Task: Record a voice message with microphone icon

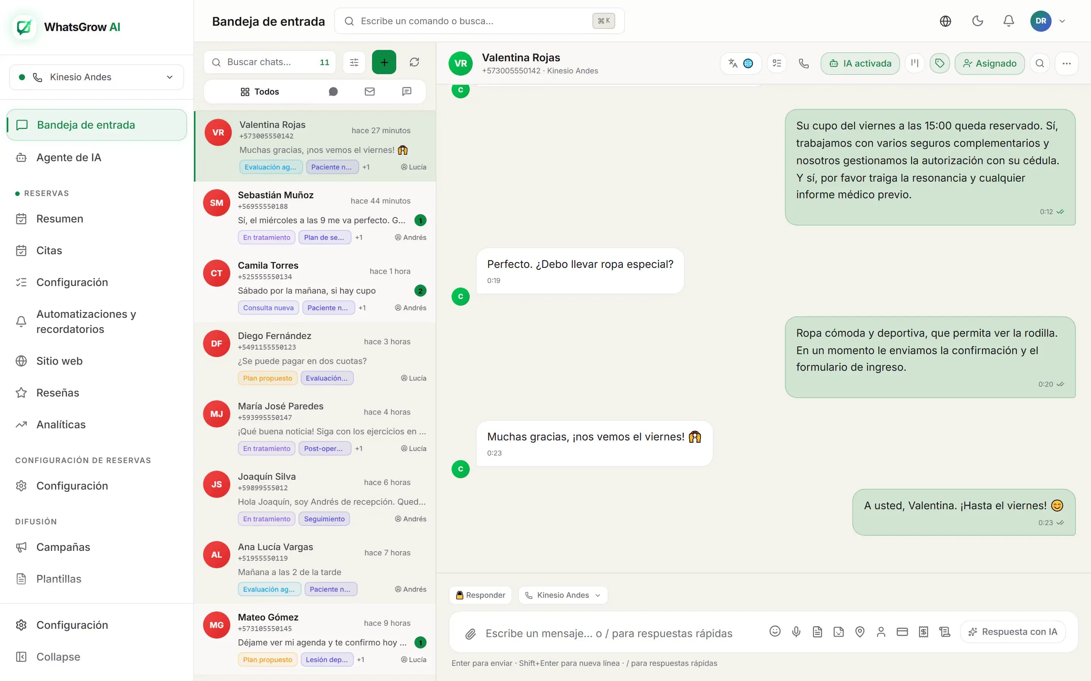Action: tap(796, 631)
